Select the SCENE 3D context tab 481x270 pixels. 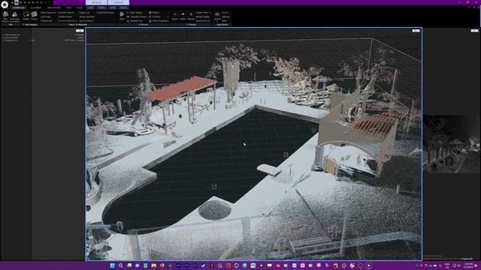point(119,2)
